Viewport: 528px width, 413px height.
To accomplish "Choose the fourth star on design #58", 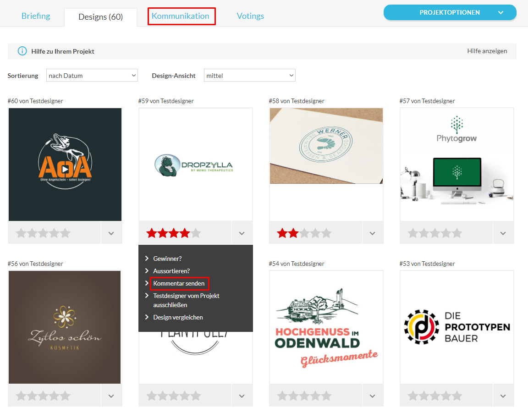I will (315, 233).
